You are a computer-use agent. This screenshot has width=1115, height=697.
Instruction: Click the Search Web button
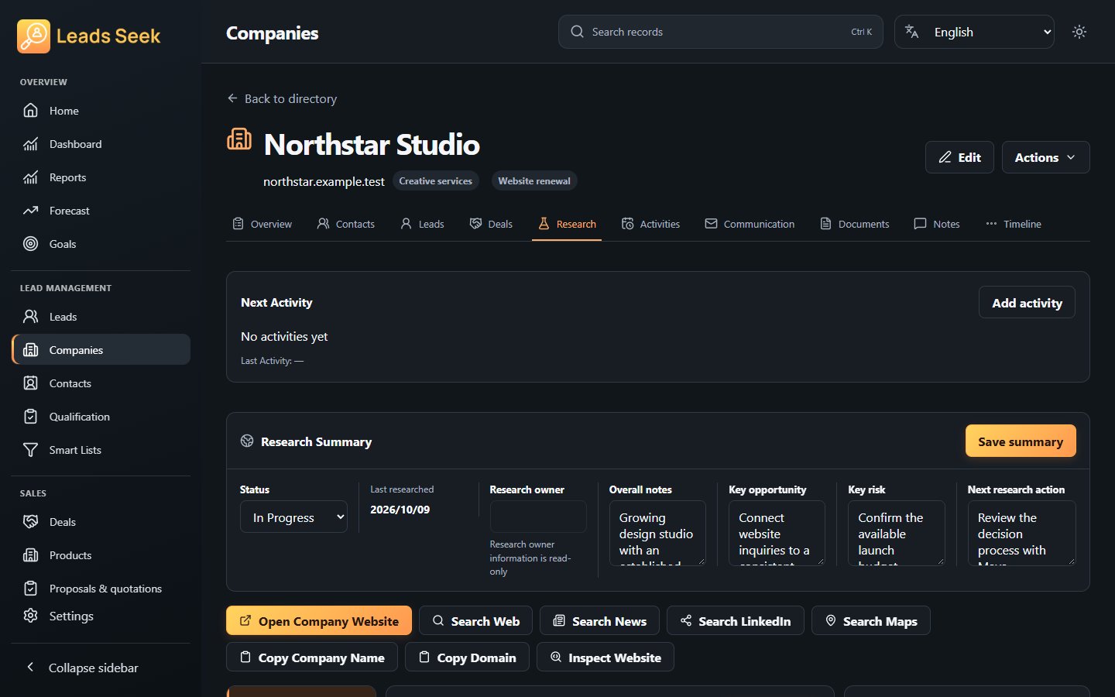click(475, 620)
